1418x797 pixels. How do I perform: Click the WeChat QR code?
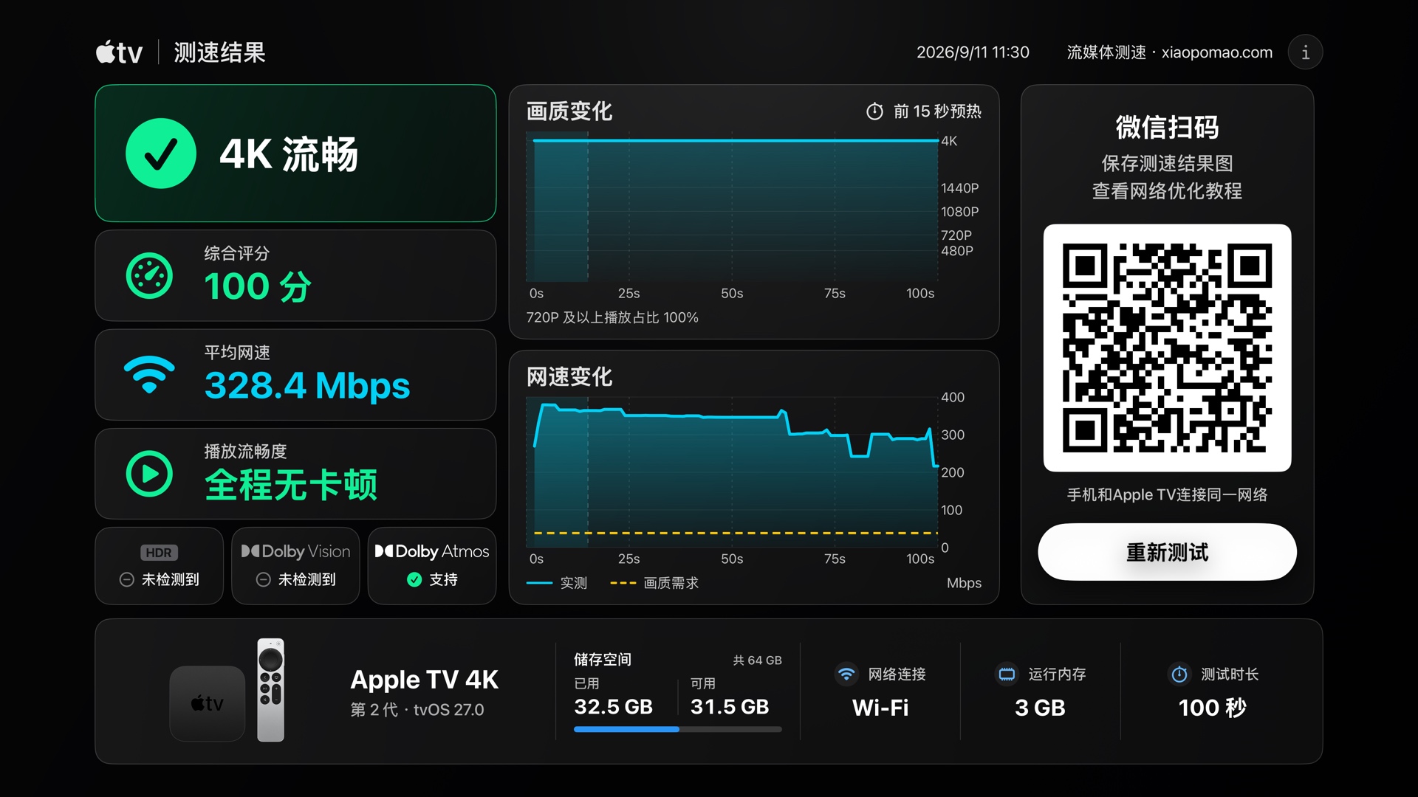click(x=1167, y=348)
